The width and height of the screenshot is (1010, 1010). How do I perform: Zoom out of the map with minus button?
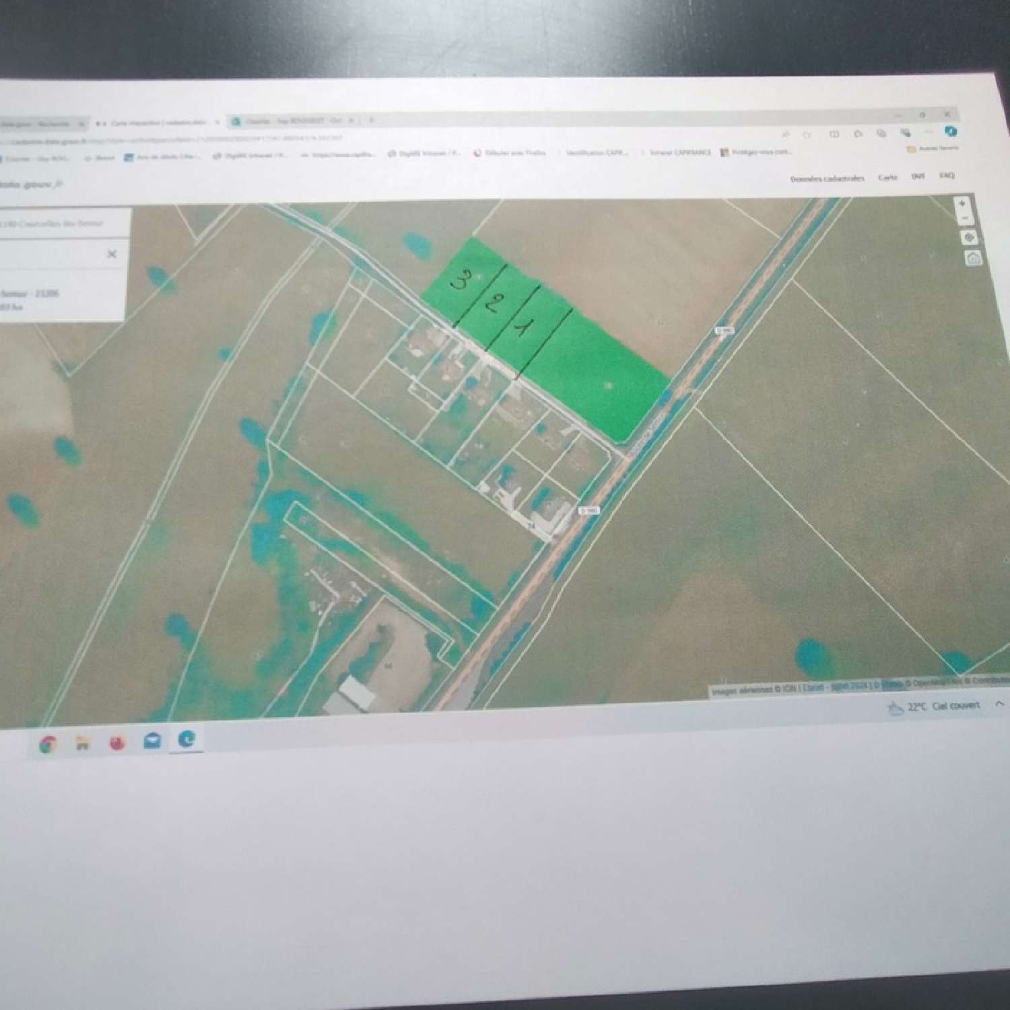964,219
